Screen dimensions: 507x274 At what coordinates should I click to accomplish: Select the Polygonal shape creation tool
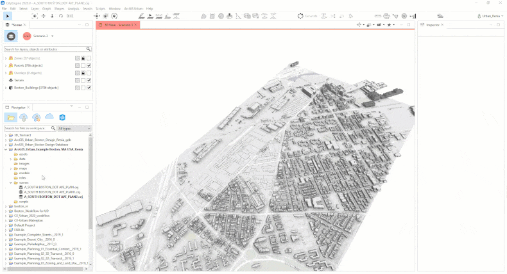tap(203, 16)
